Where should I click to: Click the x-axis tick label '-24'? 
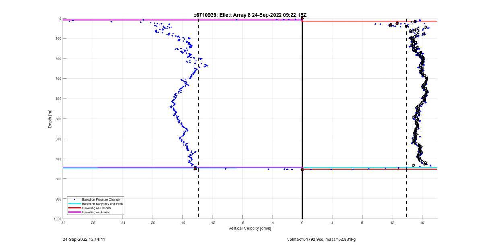(x=123, y=223)
